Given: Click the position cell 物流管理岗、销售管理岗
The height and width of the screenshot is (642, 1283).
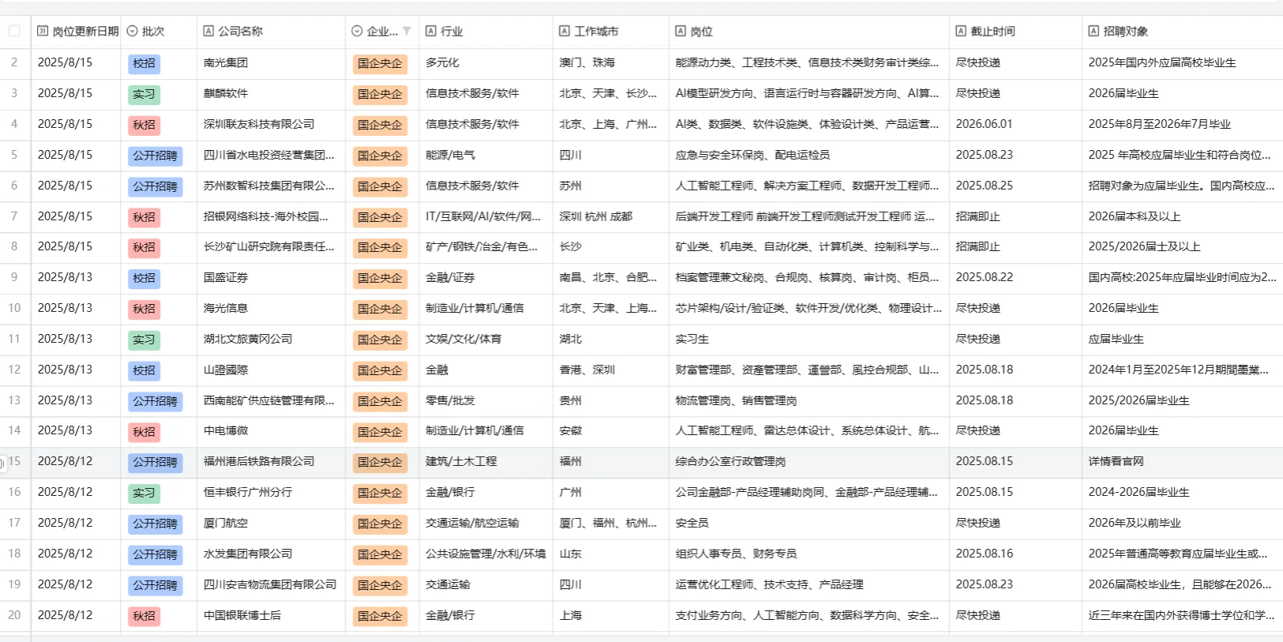Looking at the screenshot, I should pos(809,401).
